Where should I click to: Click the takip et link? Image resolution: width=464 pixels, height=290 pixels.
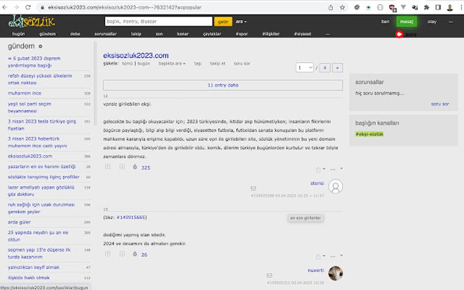click(217, 64)
